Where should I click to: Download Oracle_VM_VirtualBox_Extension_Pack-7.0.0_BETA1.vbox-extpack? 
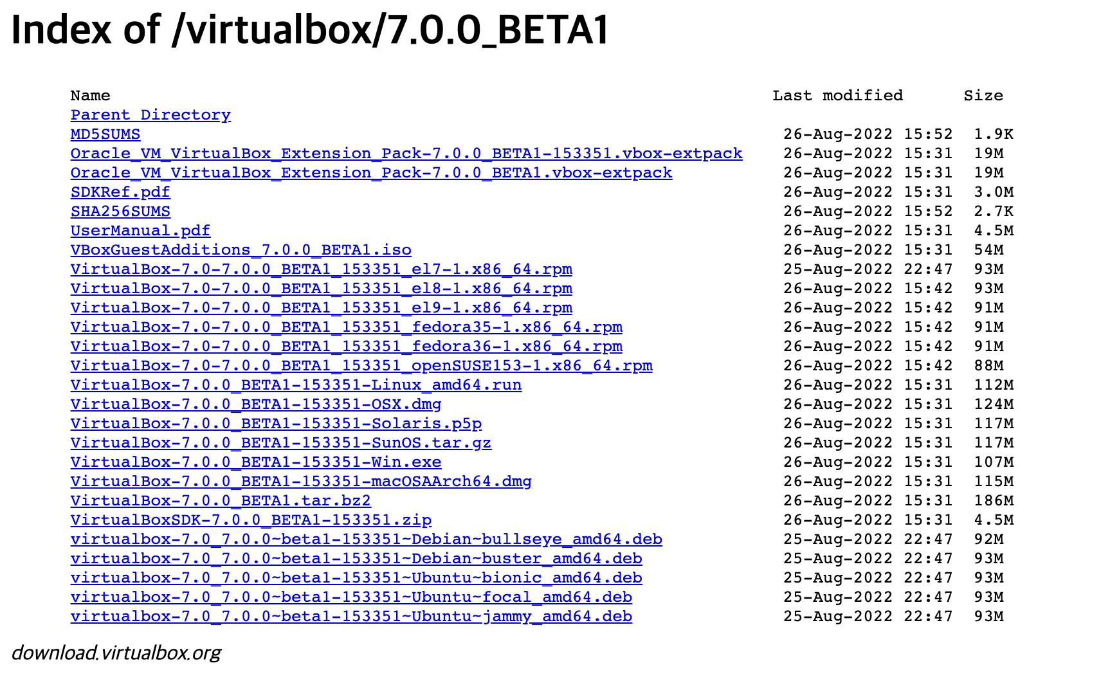point(372,173)
